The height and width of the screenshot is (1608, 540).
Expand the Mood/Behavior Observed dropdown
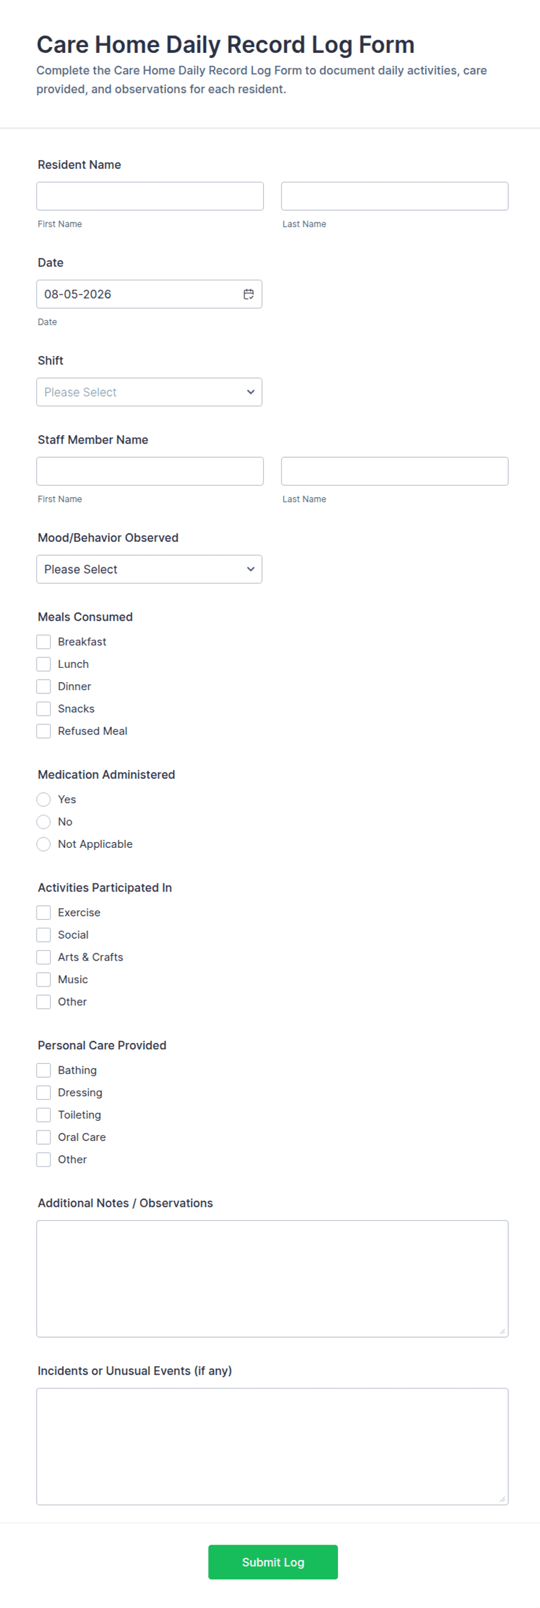(149, 569)
